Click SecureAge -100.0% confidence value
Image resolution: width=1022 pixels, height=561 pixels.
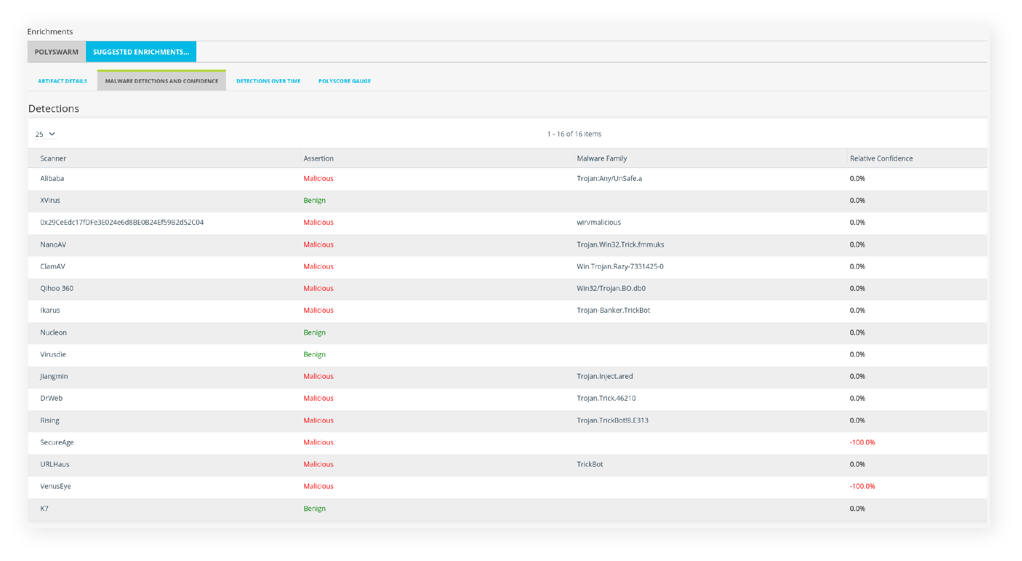[862, 442]
